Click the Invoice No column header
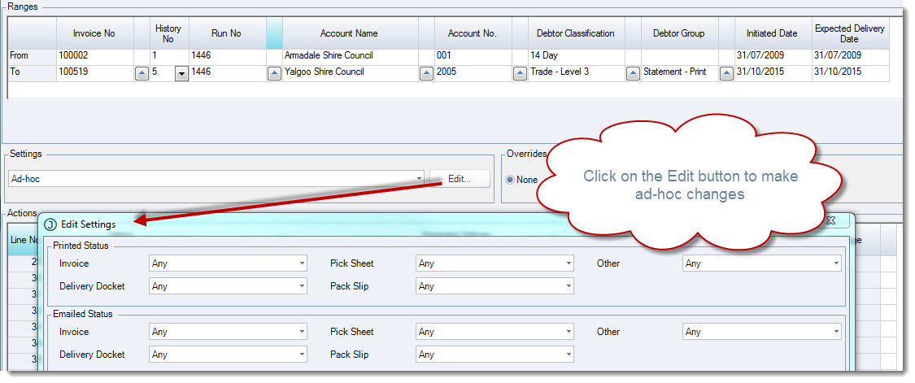The width and height of the screenshot is (915, 383). pyautogui.click(x=94, y=33)
